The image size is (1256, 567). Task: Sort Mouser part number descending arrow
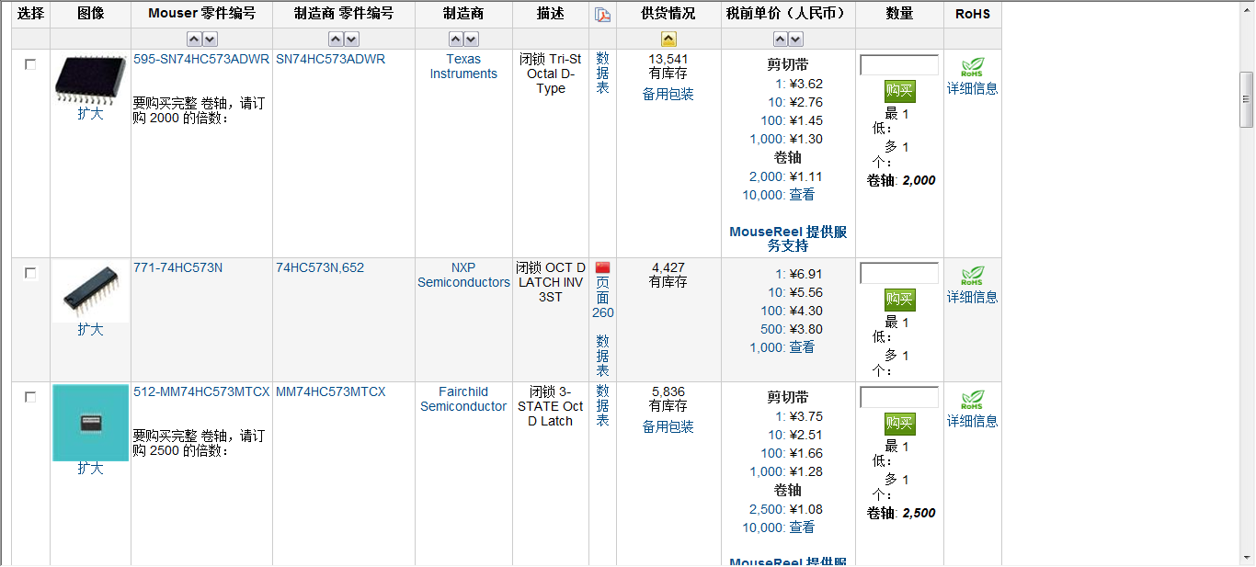pos(210,40)
